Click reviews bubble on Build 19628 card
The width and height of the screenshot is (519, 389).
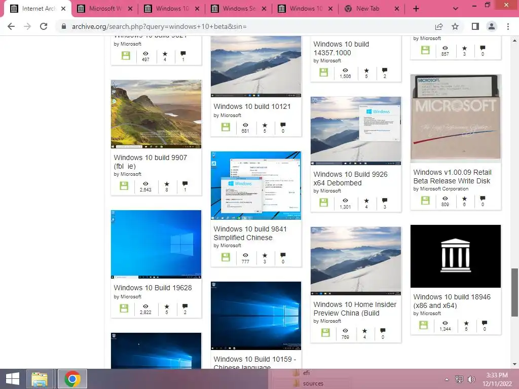185,306
